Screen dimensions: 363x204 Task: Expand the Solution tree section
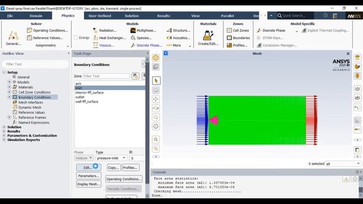(x=4, y=127)
